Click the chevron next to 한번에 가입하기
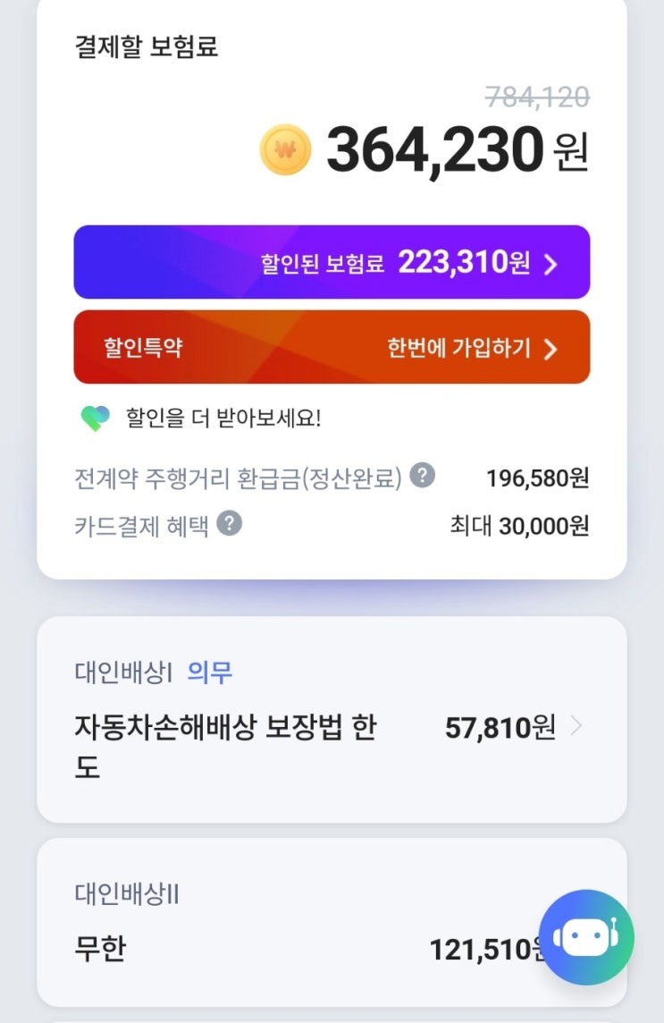The width and height of the screenshot is (664, 1023). [551, 349]
